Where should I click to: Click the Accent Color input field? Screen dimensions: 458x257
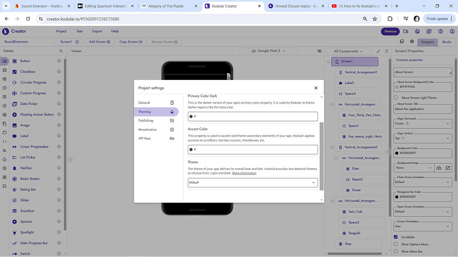point(255,149)
